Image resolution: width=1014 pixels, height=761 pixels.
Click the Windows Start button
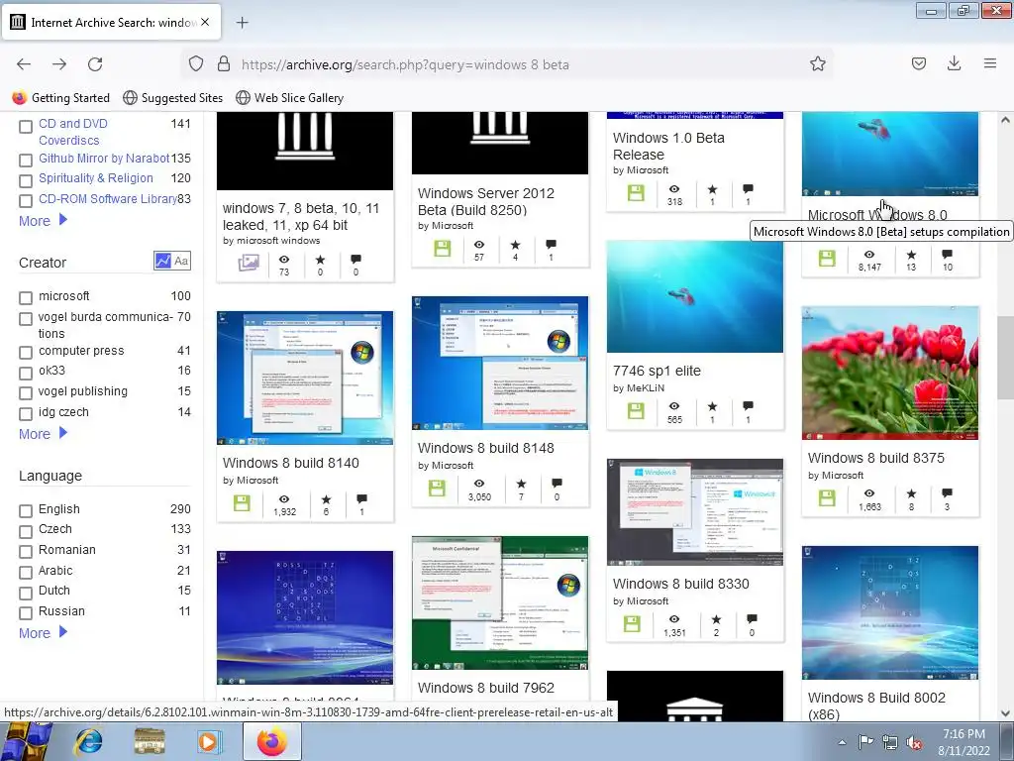(x=26, y=742)
